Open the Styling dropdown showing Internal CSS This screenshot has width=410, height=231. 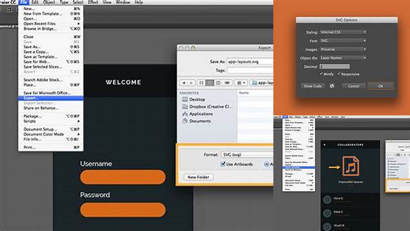point(343,32)
